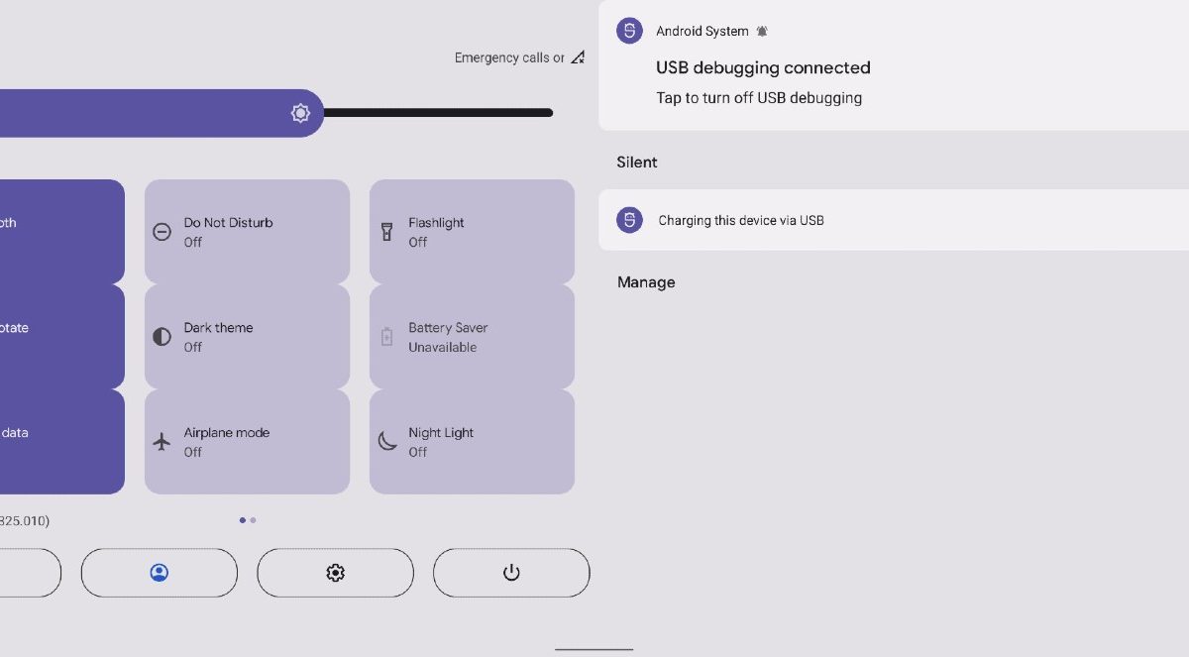Screen dimensions: 1189x657
Task: Go to the second quick settings page dot
Action: coord(253,519)
